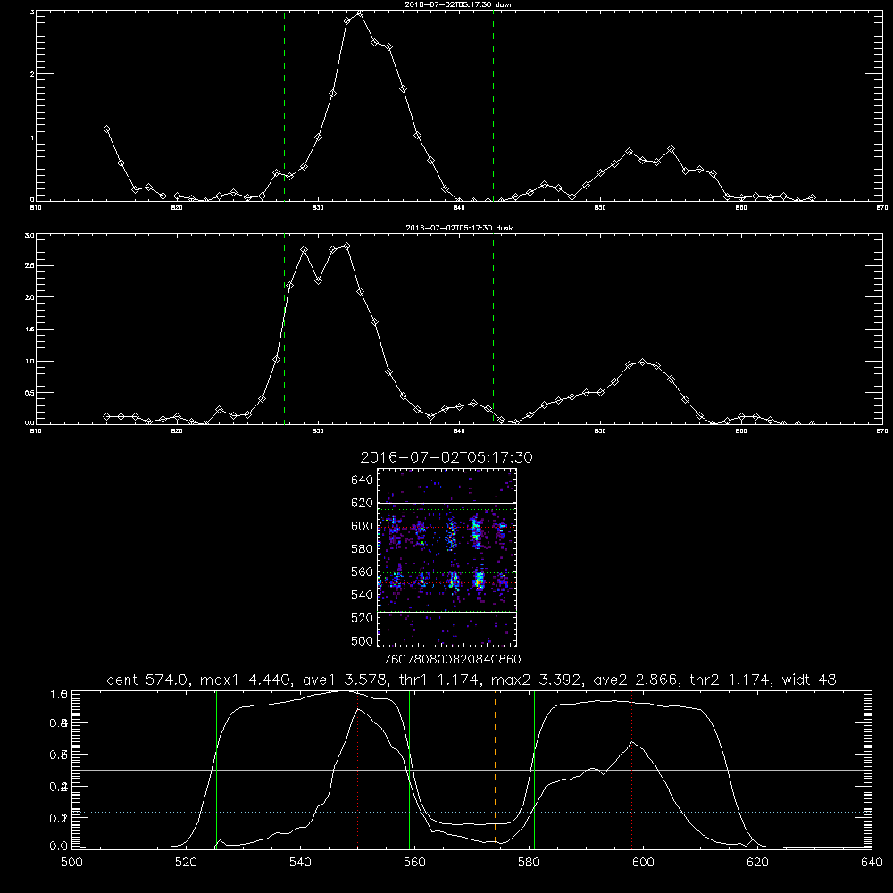
Task: Click the 'max2 3.392' value
Action: 536,680
